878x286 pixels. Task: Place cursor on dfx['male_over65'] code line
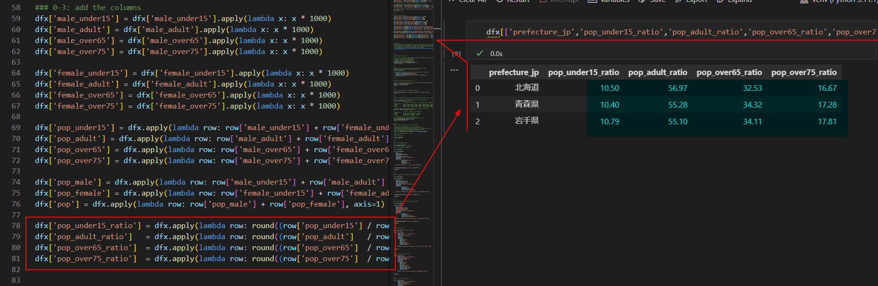click(179, 41)
